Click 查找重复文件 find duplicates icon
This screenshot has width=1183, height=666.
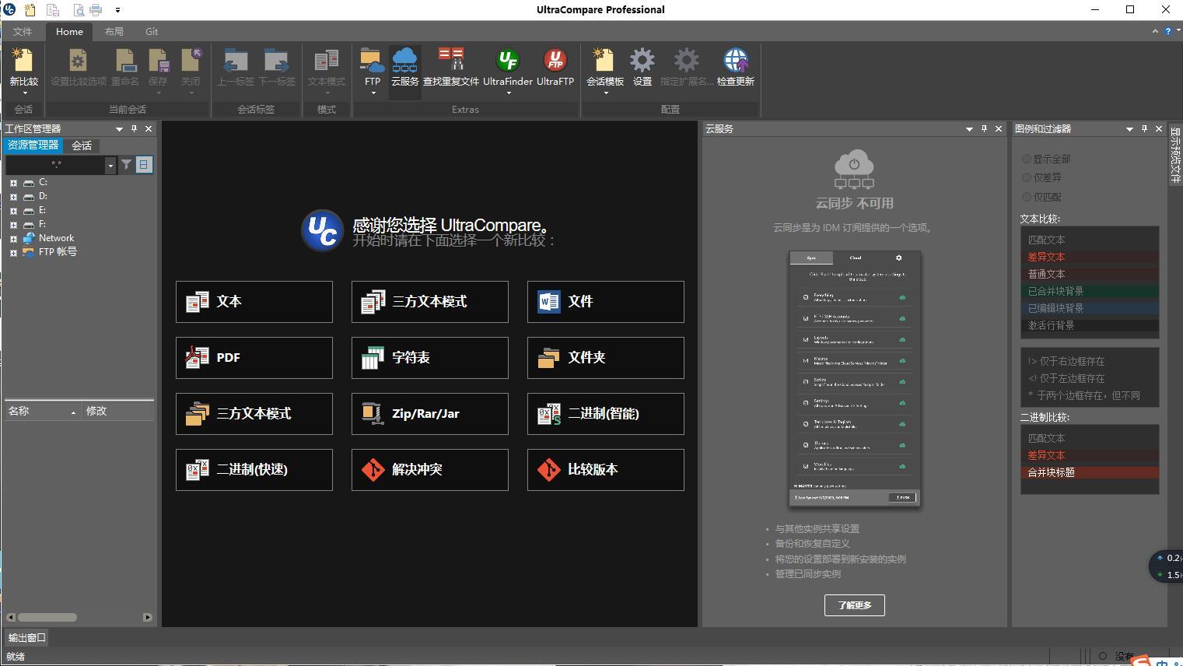tap(451, 62)
